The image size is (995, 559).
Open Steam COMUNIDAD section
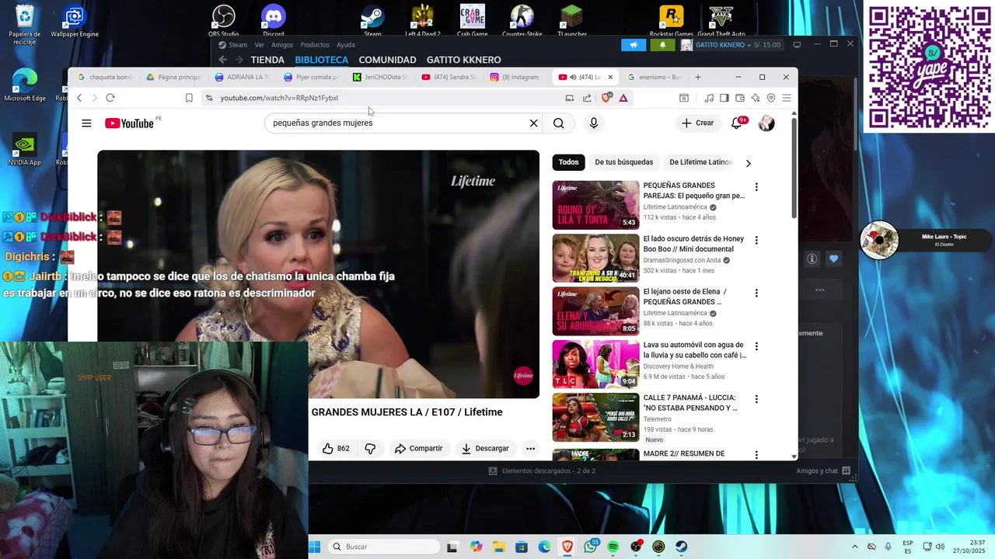point(387,60)
